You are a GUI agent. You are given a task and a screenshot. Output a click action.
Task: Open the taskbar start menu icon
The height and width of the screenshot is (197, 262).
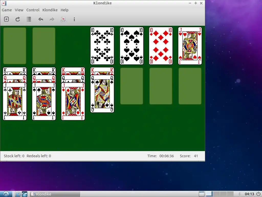point(6,194)
